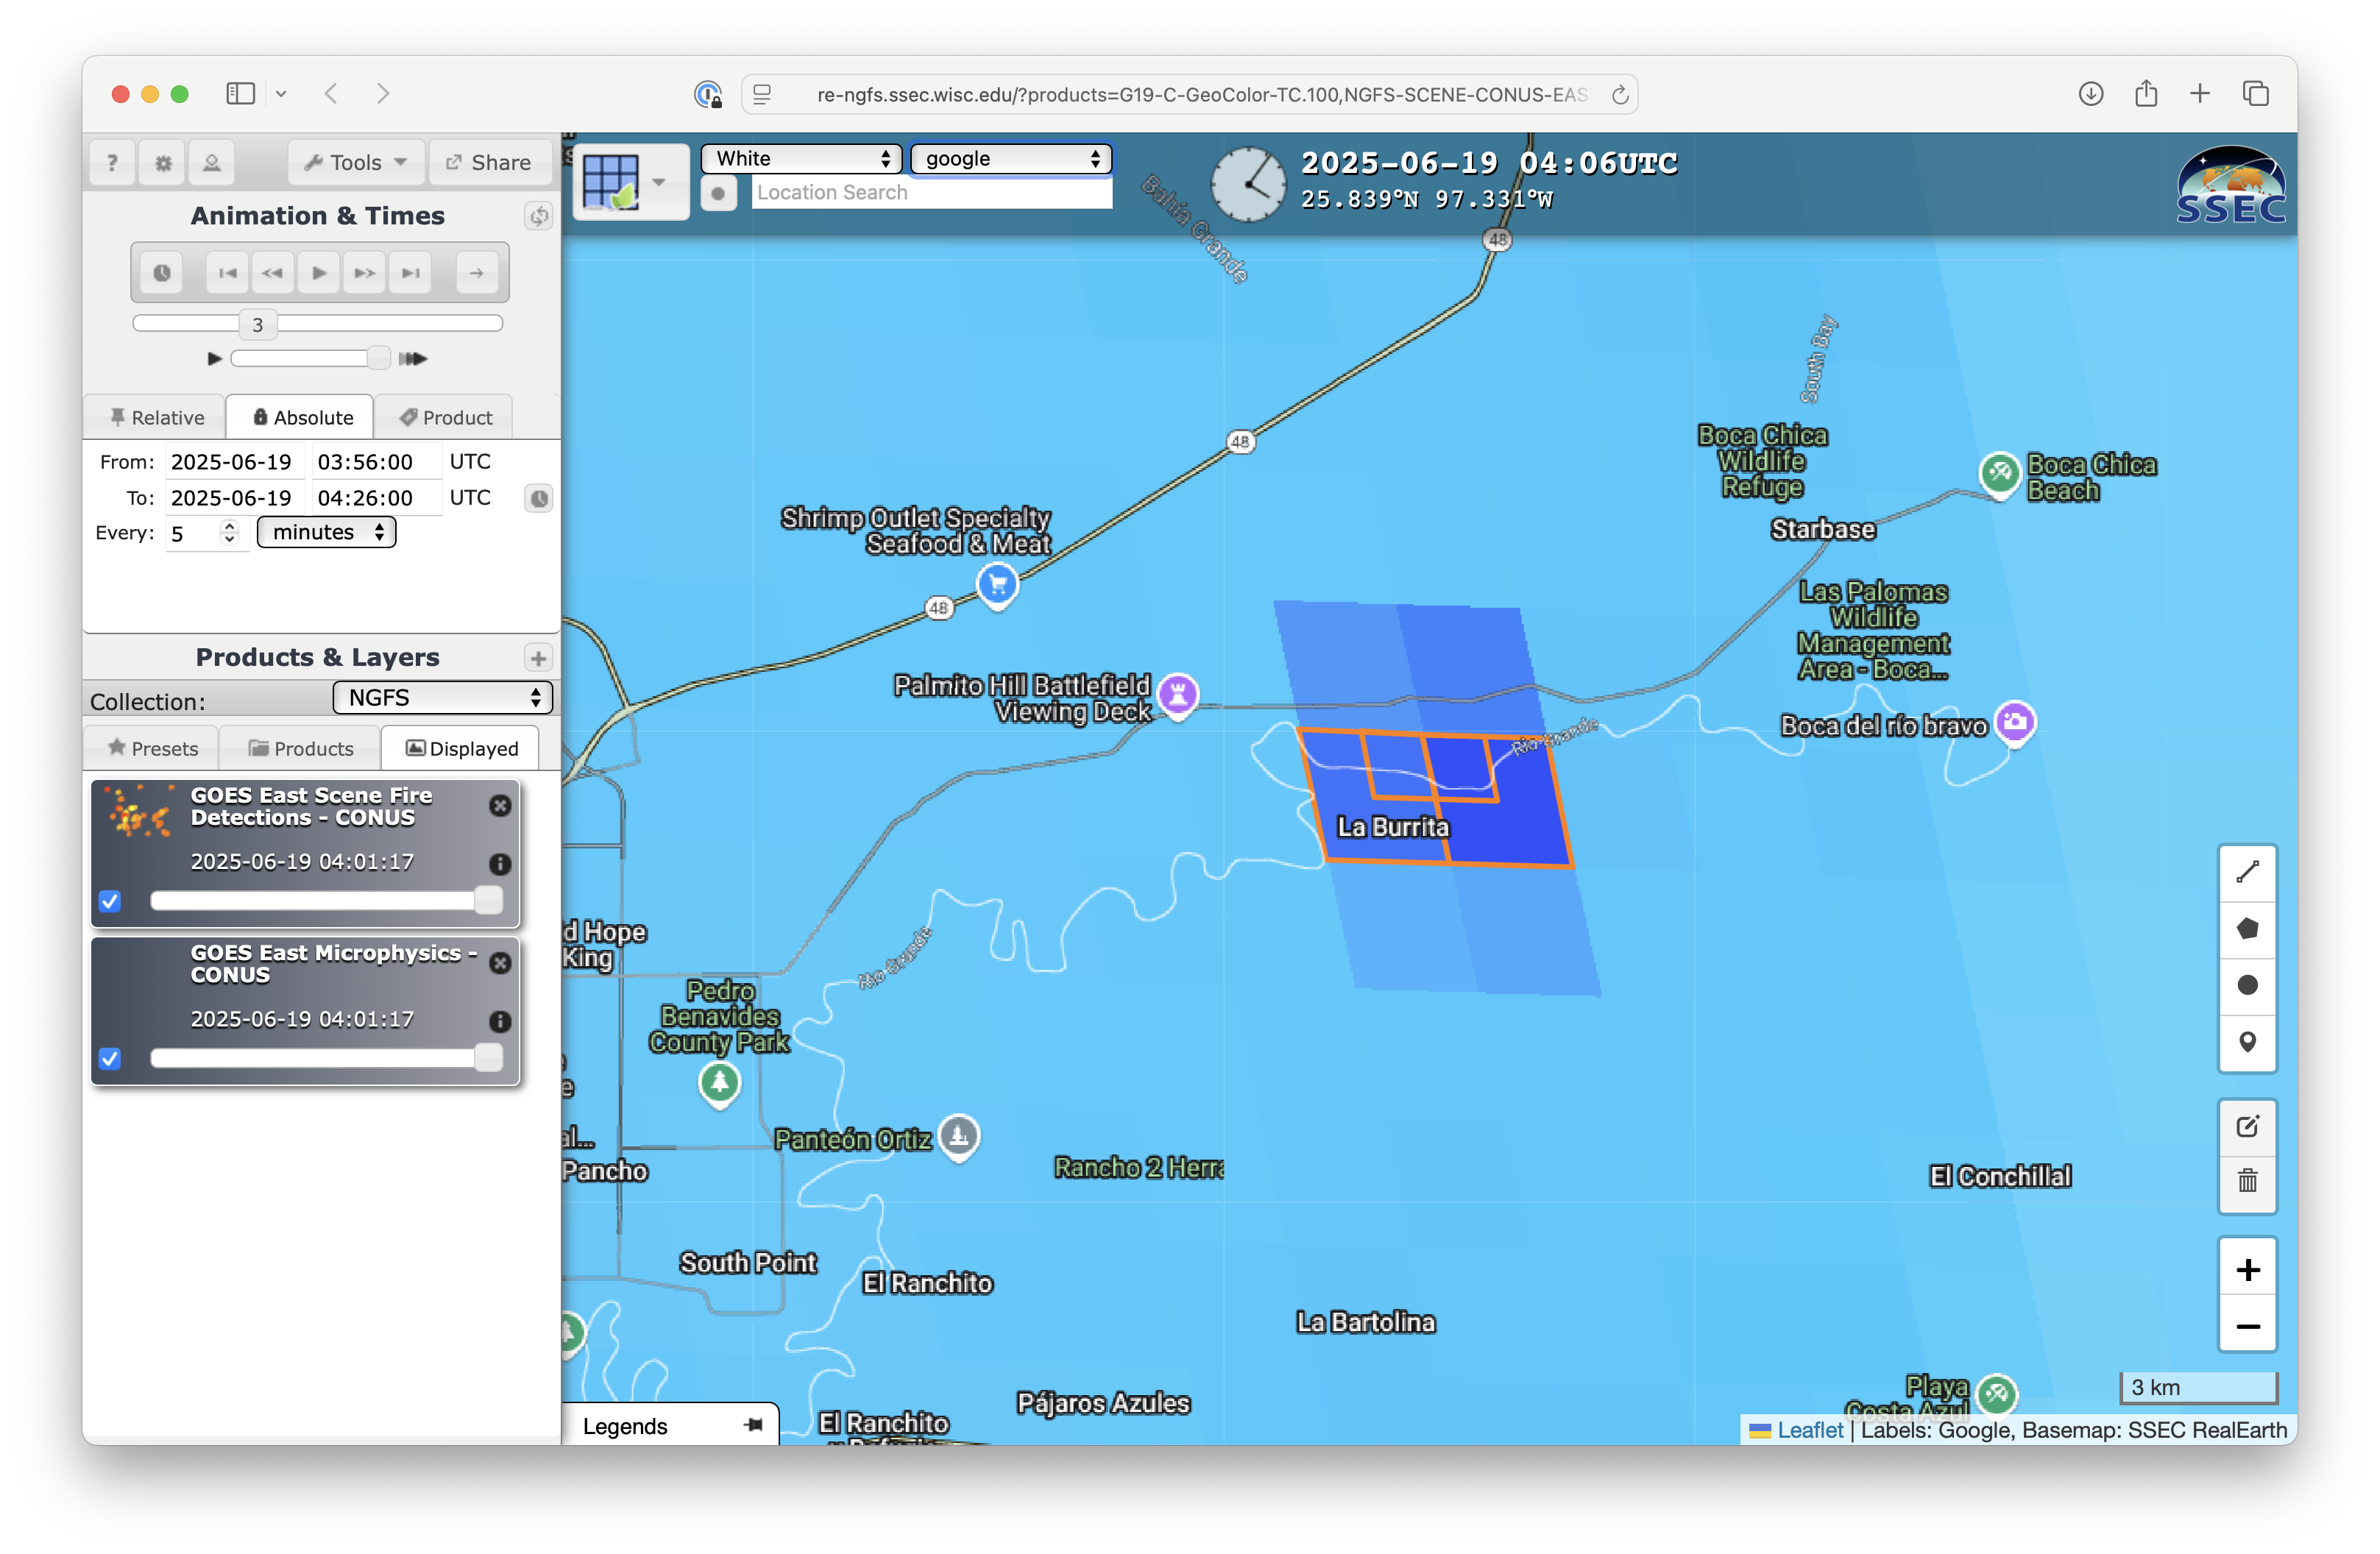Remove GOES East Scene Fire Detections layer
Image resolution: width=2380 pixels, height=1554 pixels.
coord(500,806)
